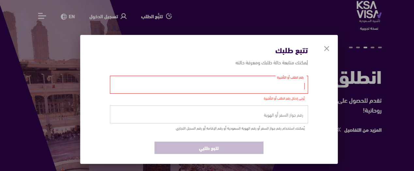Jump to the fourth carousel slide indicator
Viewport: 414px width, 171px height.
click(358, 48)
